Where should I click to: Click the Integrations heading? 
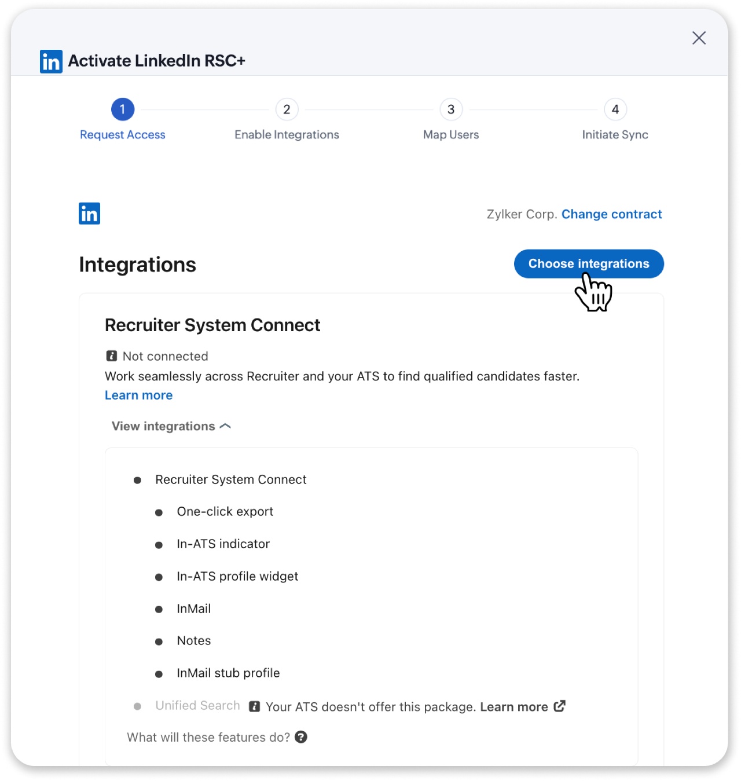[x=138, y=265]
